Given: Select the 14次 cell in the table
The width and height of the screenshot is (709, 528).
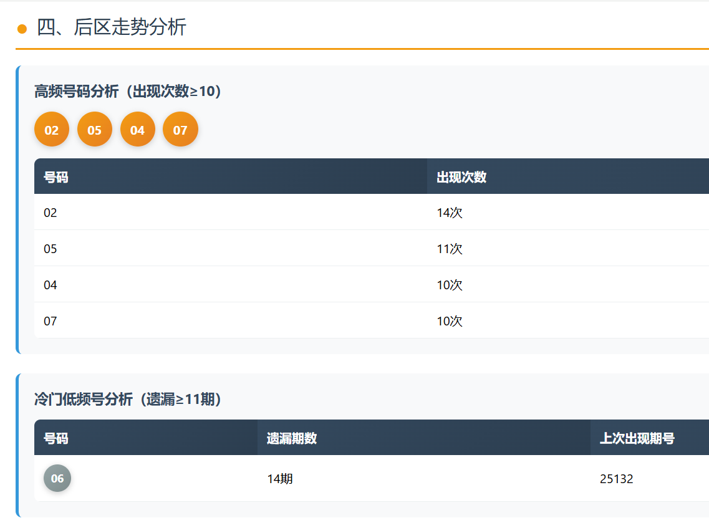Looking at the screenshot, I should point(450,213).
